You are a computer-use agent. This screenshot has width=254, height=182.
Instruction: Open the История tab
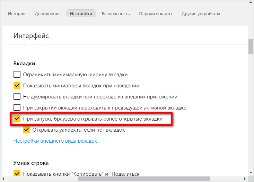(17, 14)
